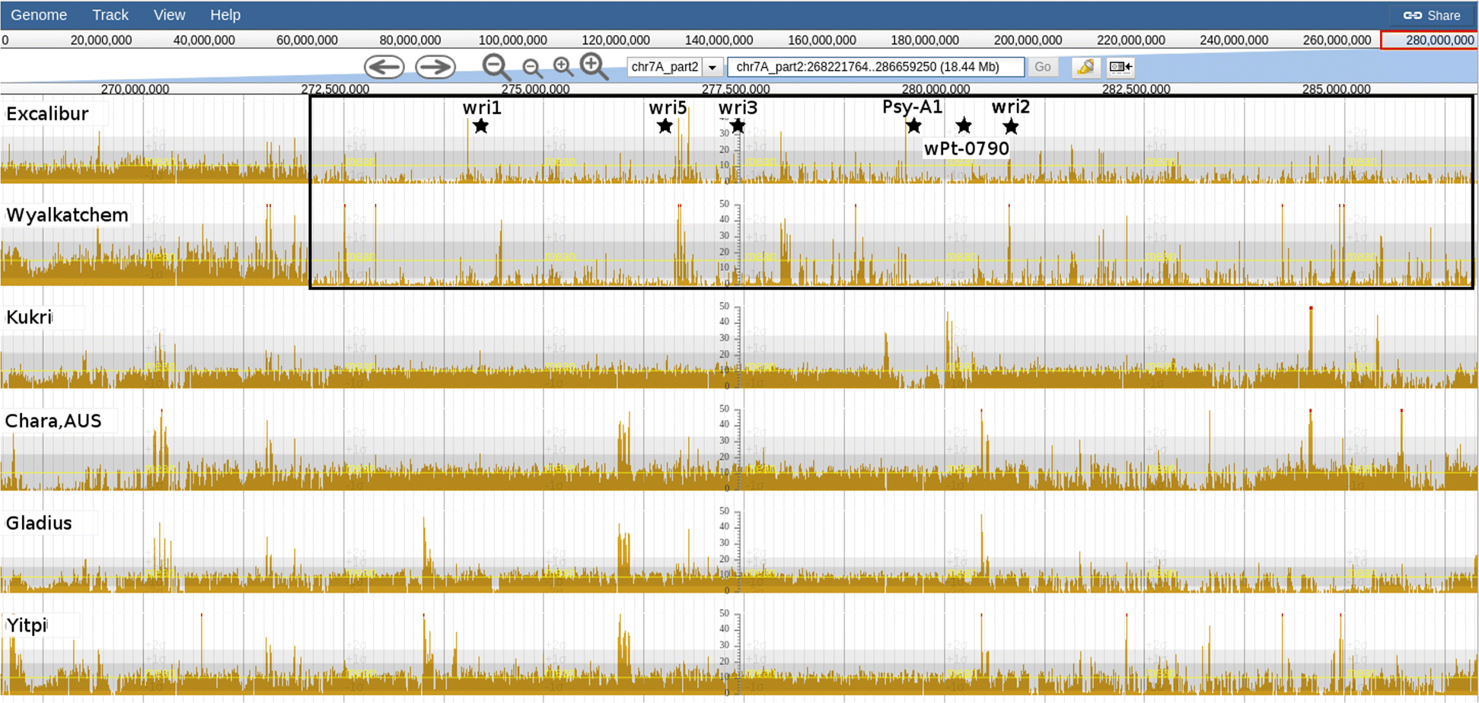The width and height of the screenshot is (1479, 703).
Task: Pan the view right with the right arrow
Action: coord(435,67)
